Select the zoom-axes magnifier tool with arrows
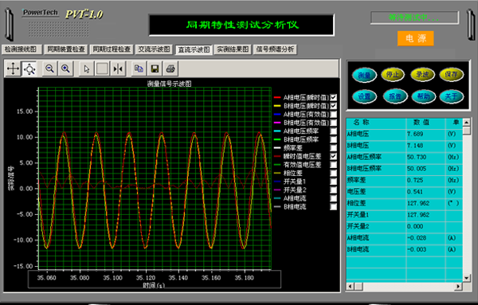 pos(29,68)
